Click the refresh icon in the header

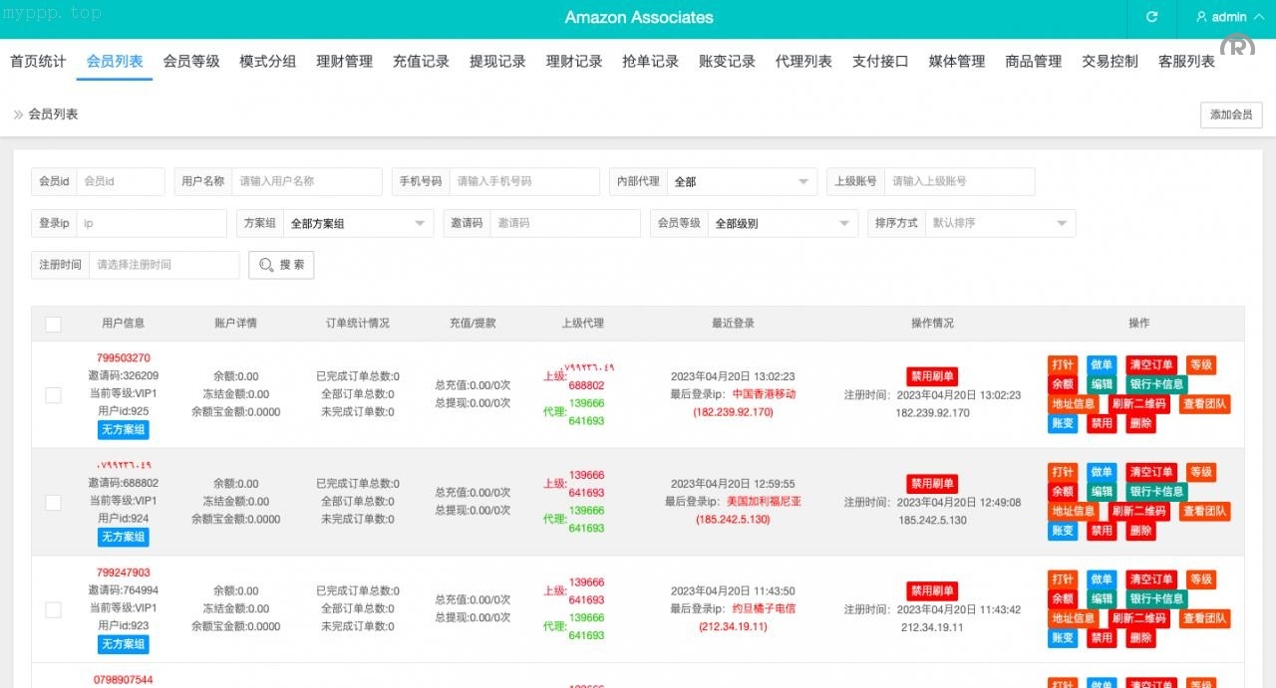tap(1152, 17)
